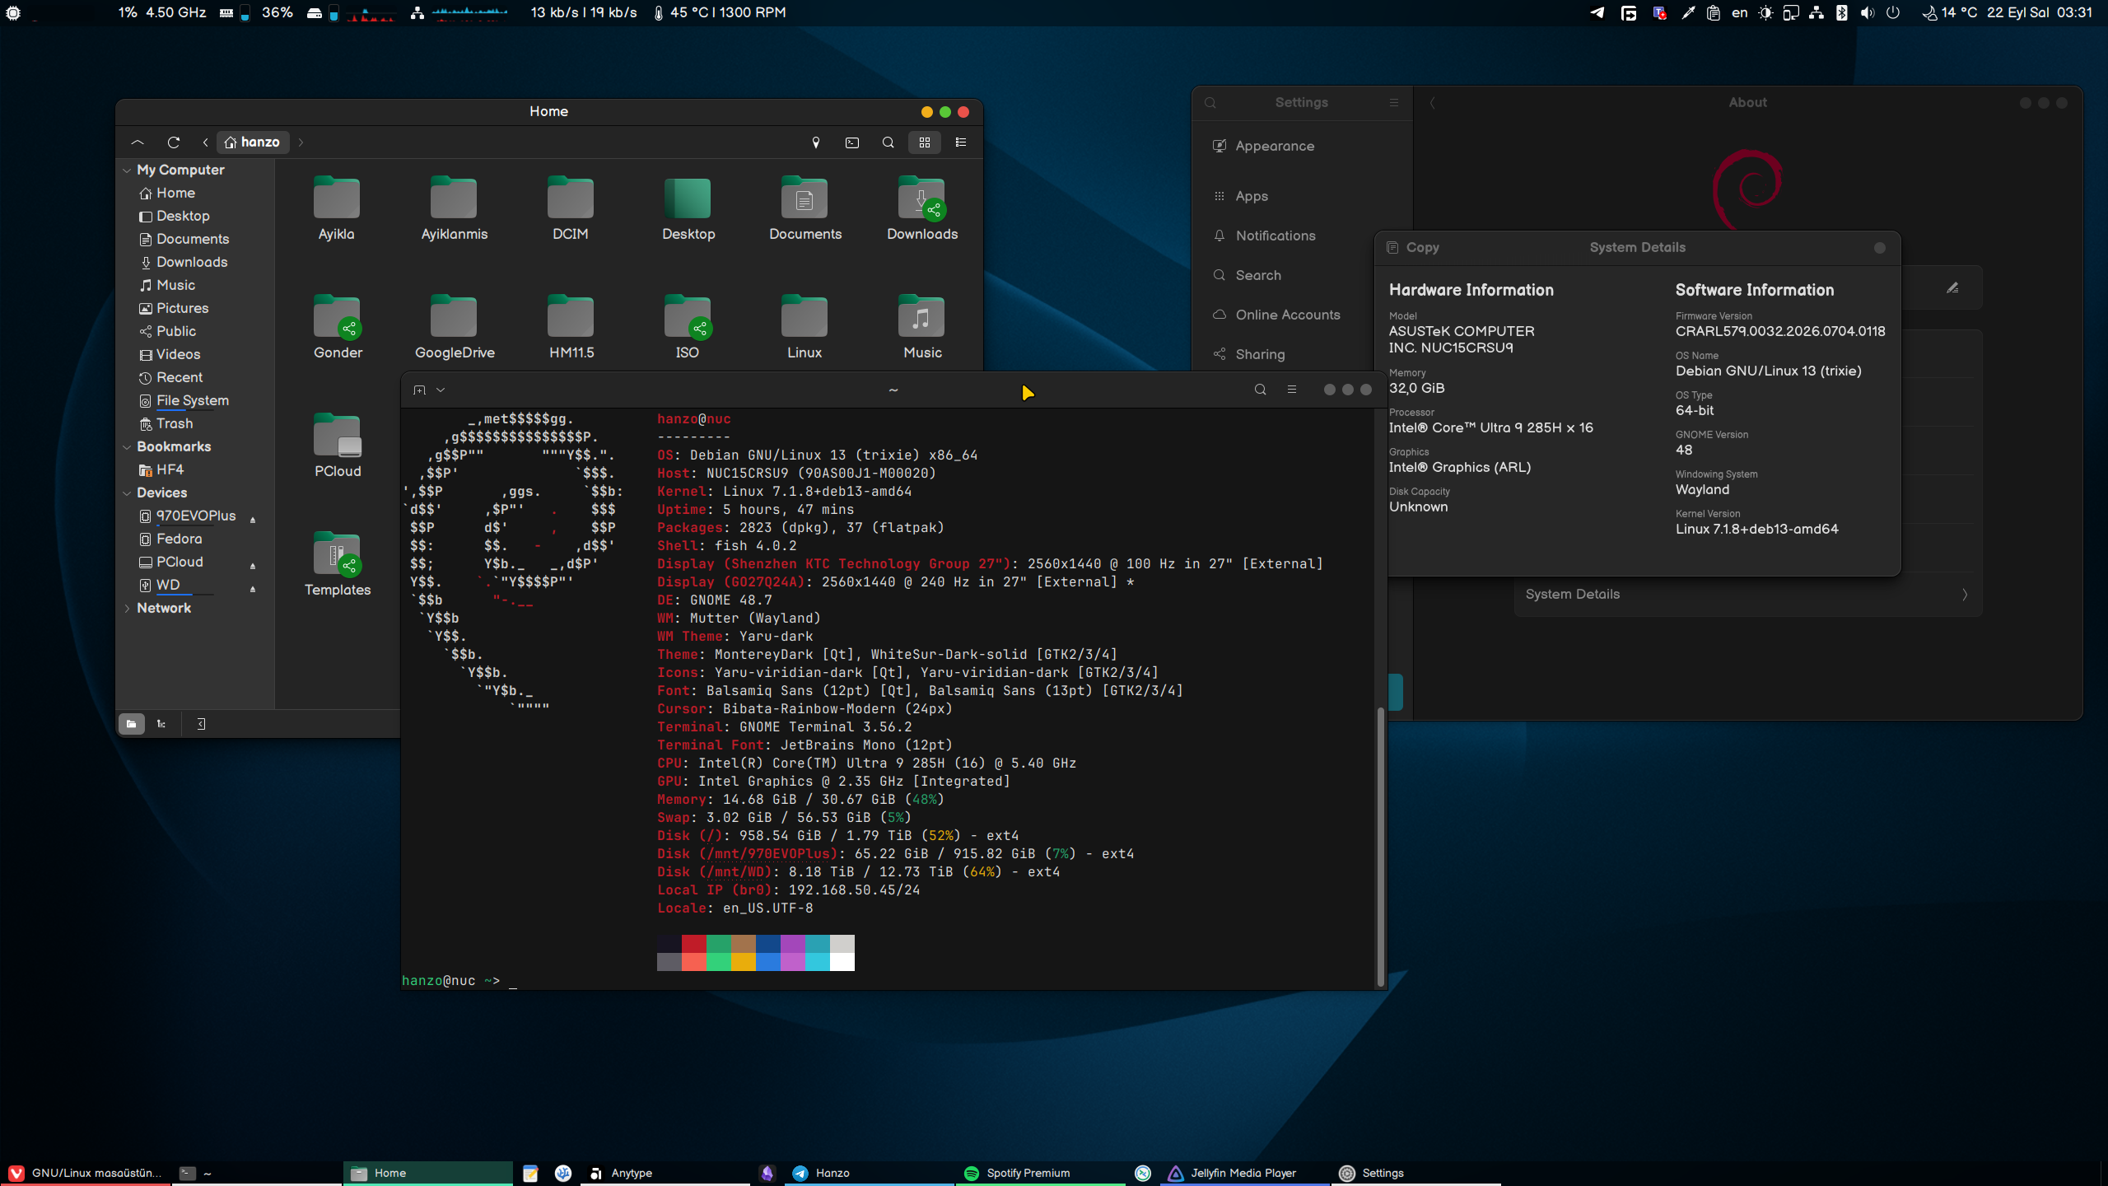Viewport: 2108px width, 1186px height.
Task: Open the terminal hamburger menu
Action: [x=1292, y=390]
